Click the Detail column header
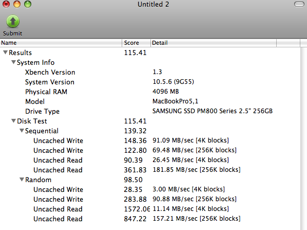The width and height of the screenshot is (307, 230). pyautogui.click(x=214, y=43)
